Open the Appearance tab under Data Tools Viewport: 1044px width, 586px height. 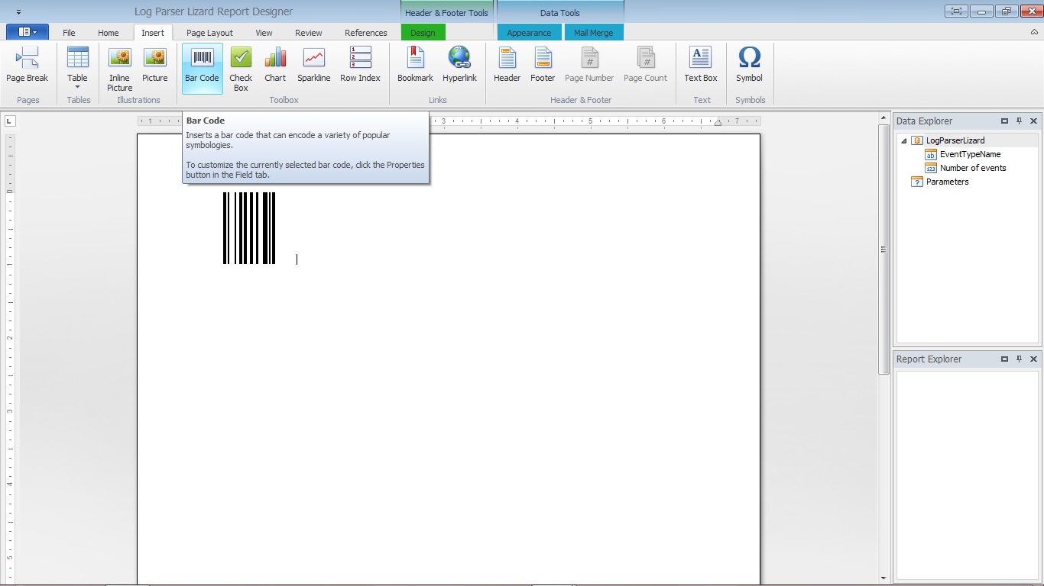pos(529,33)
